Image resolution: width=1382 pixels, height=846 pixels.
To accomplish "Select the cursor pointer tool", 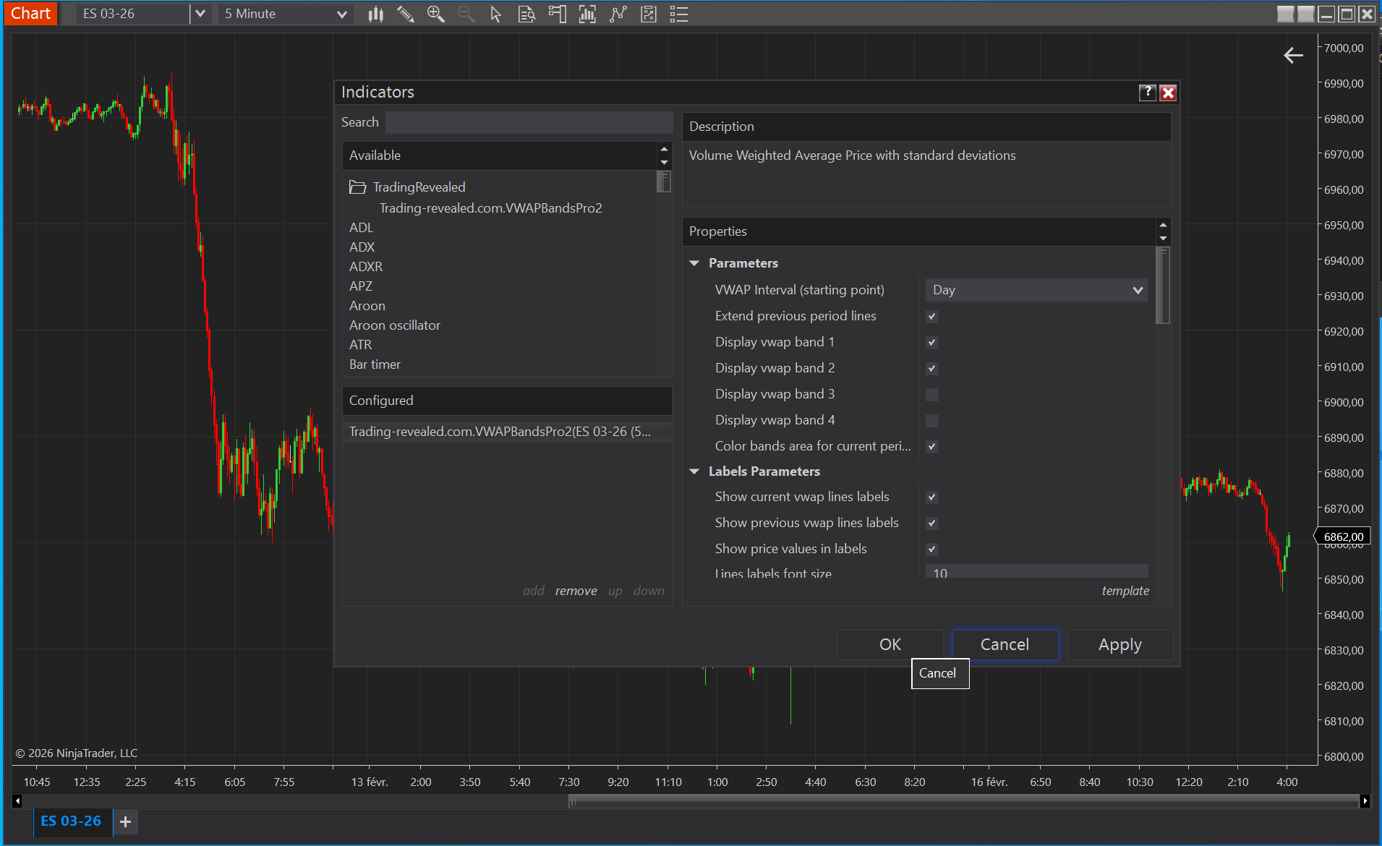I will [495, 14].
